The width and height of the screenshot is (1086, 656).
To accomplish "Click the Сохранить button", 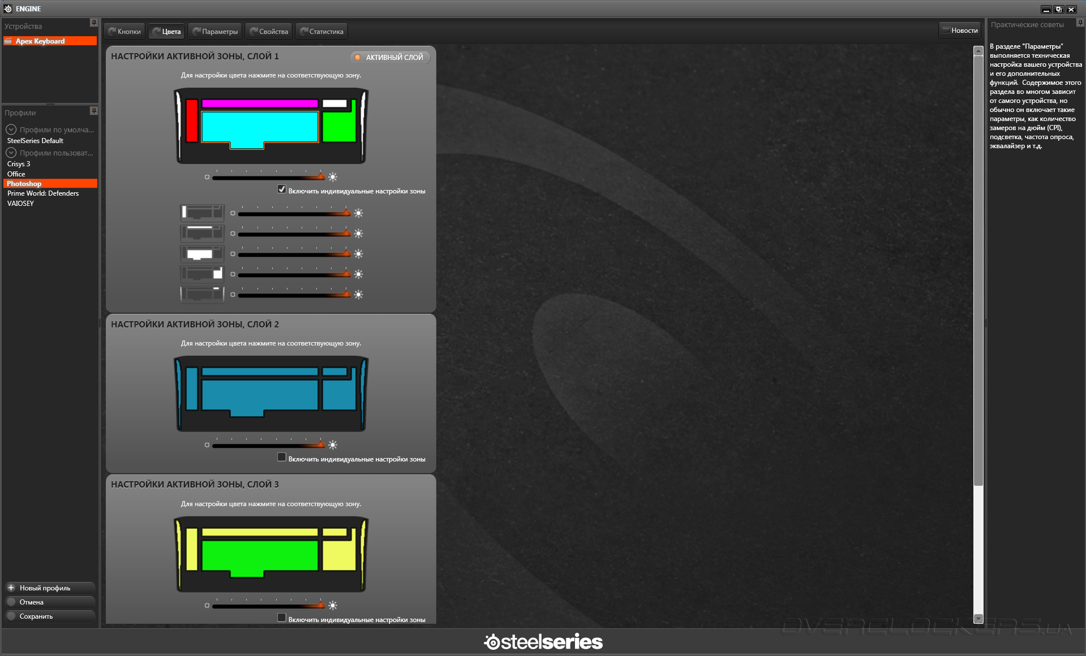I will tap(50, 616).
